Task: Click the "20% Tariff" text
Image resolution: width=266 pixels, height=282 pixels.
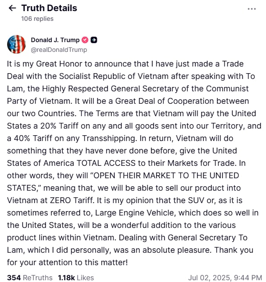Action: pyautogui.click(x=59, y=126)
